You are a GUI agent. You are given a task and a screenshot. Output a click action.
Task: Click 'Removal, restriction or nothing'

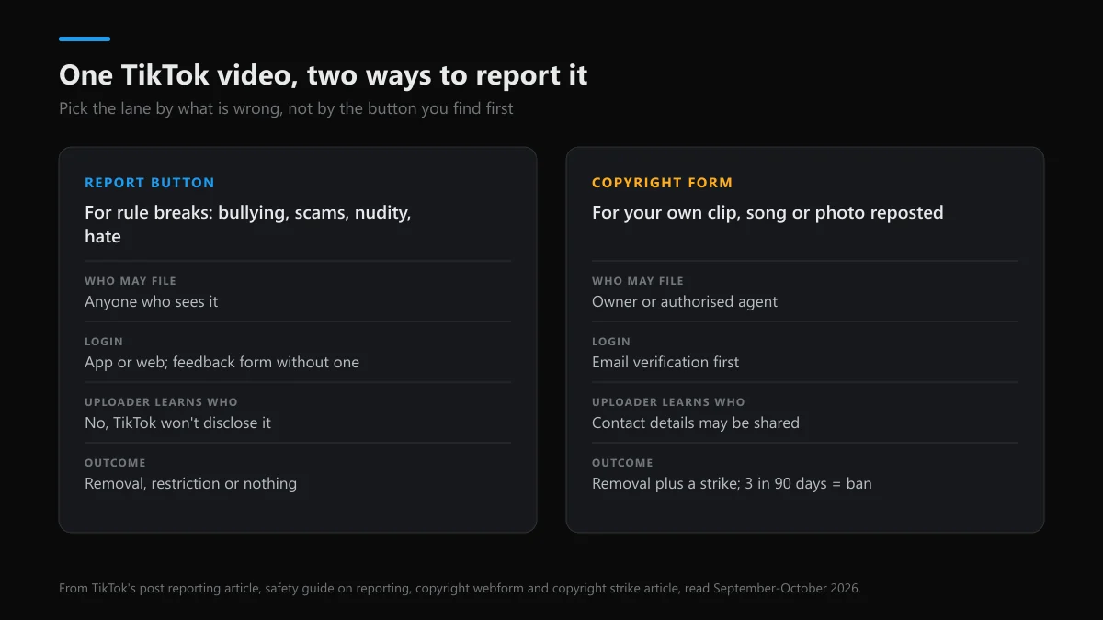pos(190,483)
